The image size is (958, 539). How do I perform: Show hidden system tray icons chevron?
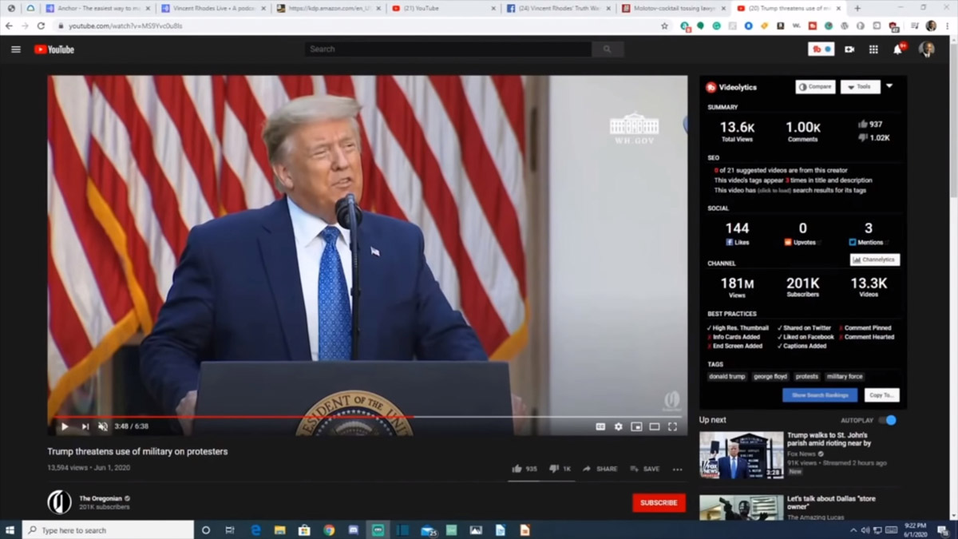853,530
